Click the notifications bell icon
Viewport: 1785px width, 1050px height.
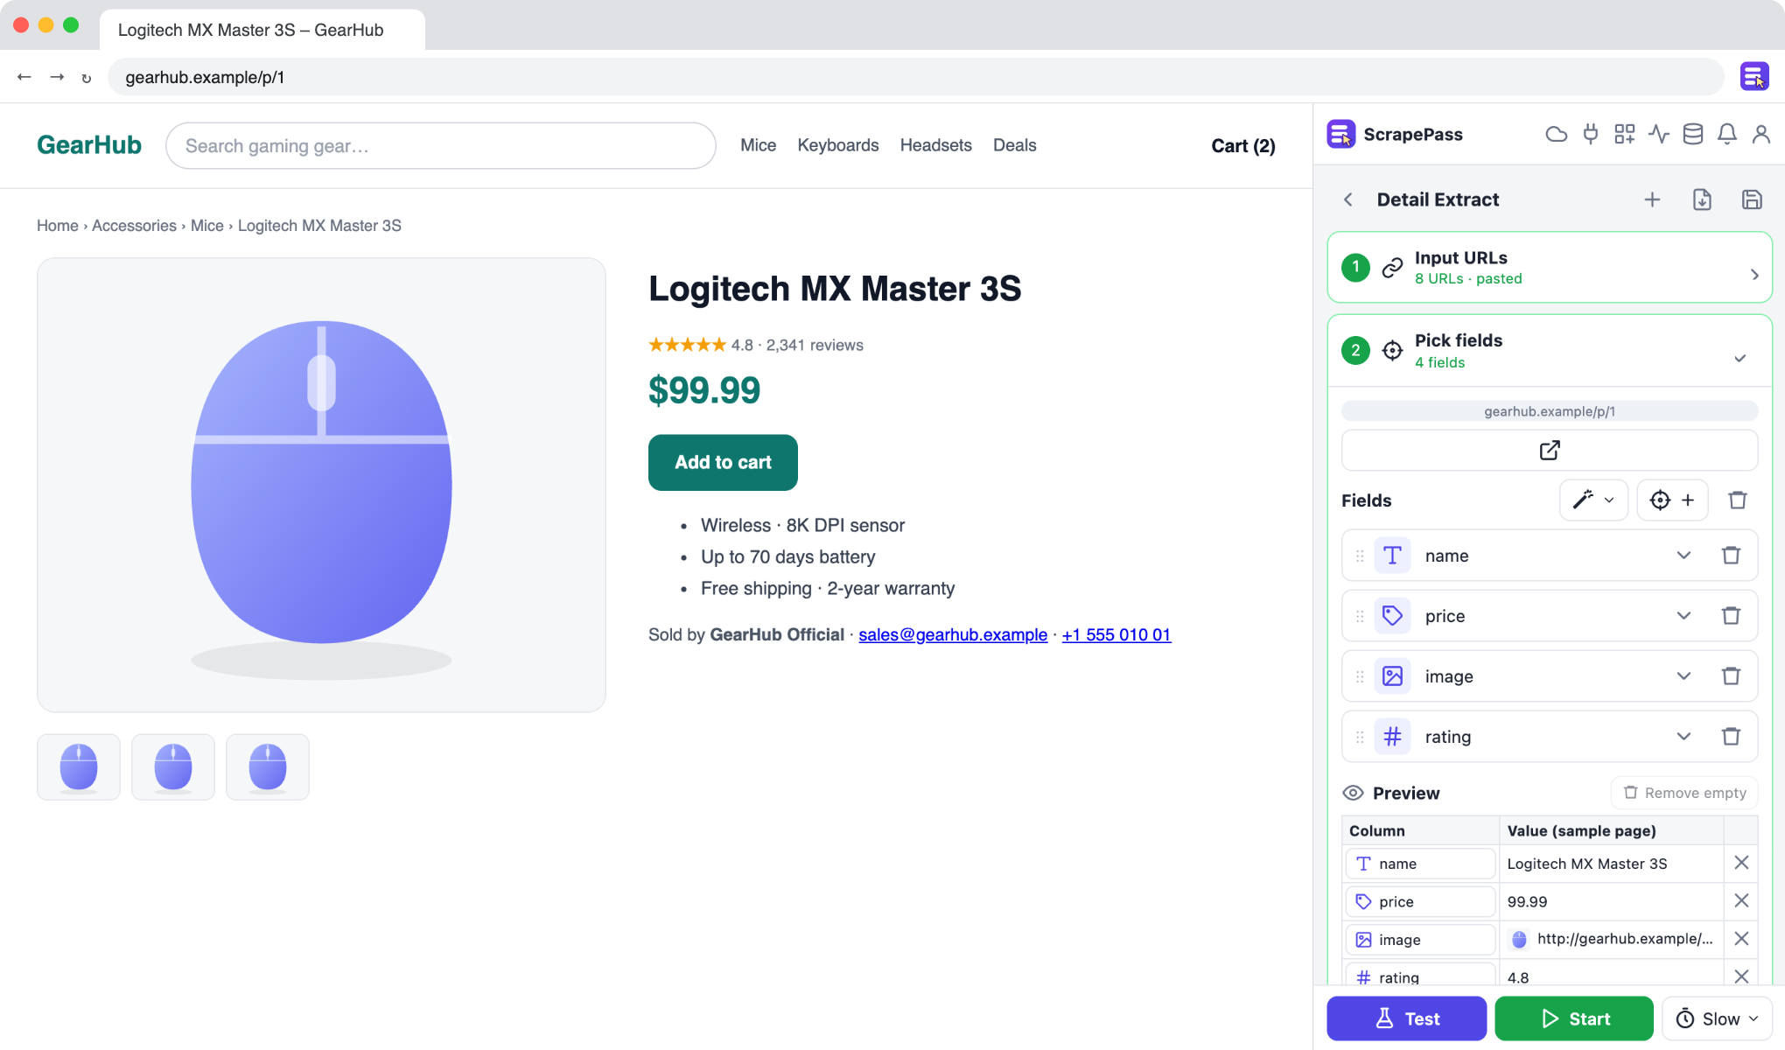pos(1727,134)
